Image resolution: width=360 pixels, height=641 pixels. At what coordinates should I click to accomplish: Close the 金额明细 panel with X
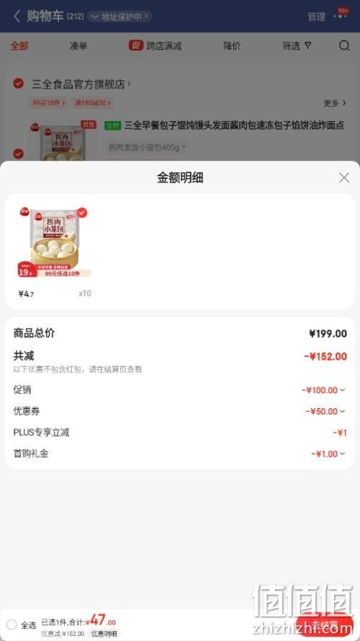[x=344, y=177]
